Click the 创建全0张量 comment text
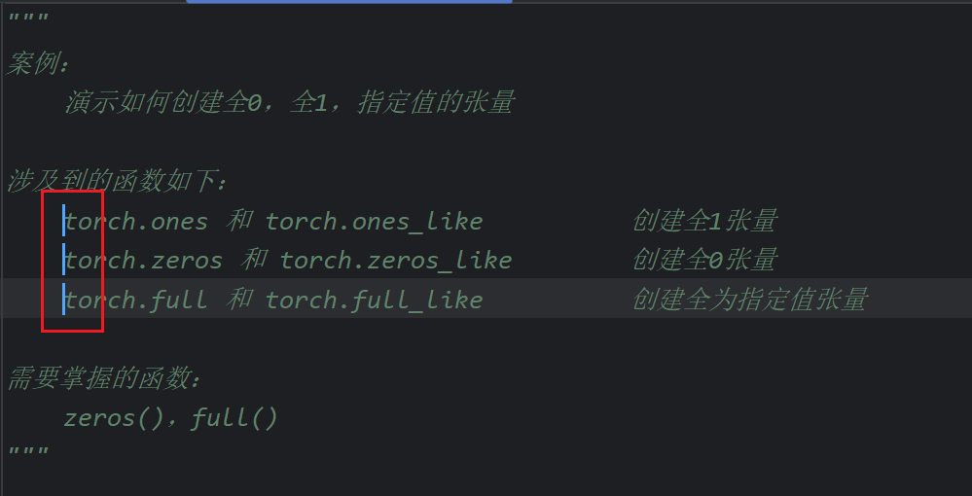The width and height of the screenshot is (972, 496). [704, 260]
